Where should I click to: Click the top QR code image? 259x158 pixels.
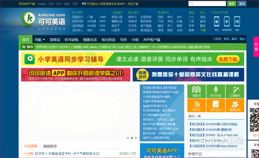[254, 120]
